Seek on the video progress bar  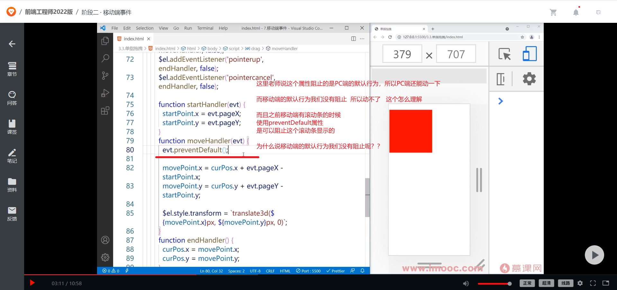[320, 275]
